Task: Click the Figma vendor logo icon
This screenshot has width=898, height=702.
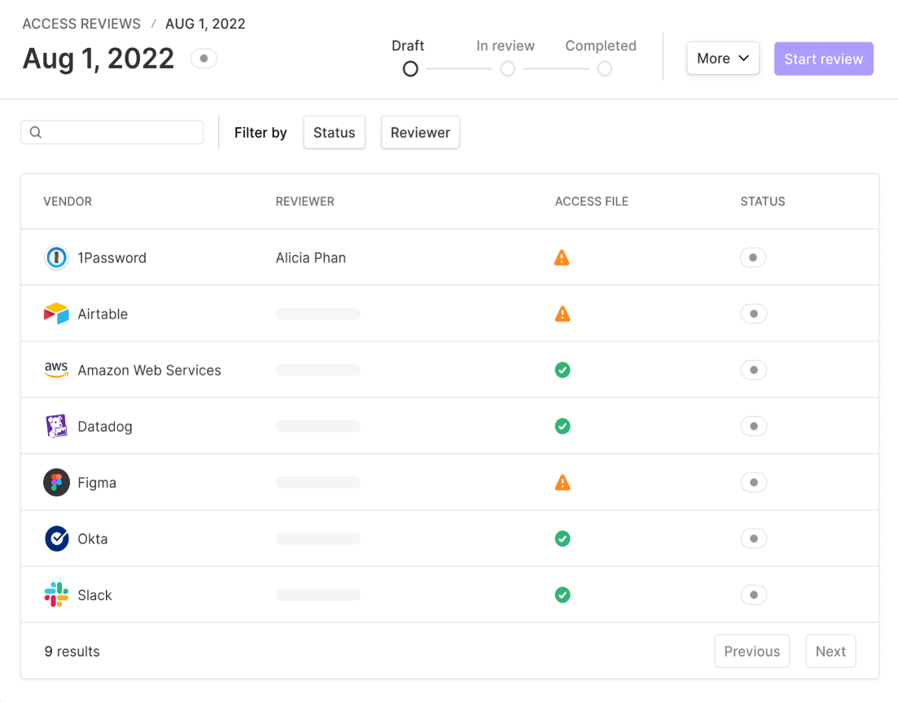Action: 56,482
